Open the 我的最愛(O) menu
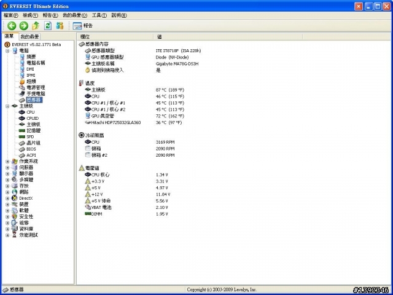 [75, 15]
